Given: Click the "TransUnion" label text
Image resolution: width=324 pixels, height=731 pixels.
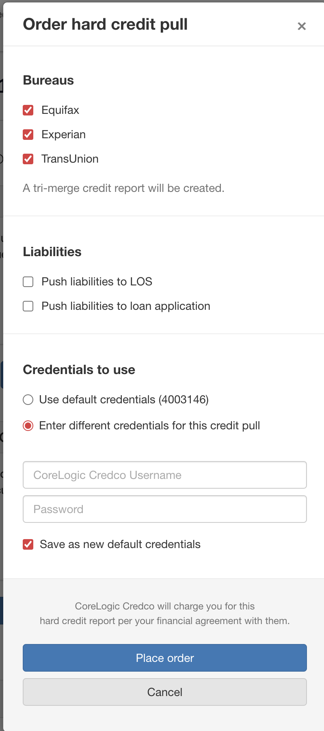Looking at the screenshot, I should pyautogui.click(x=70, y=159).
